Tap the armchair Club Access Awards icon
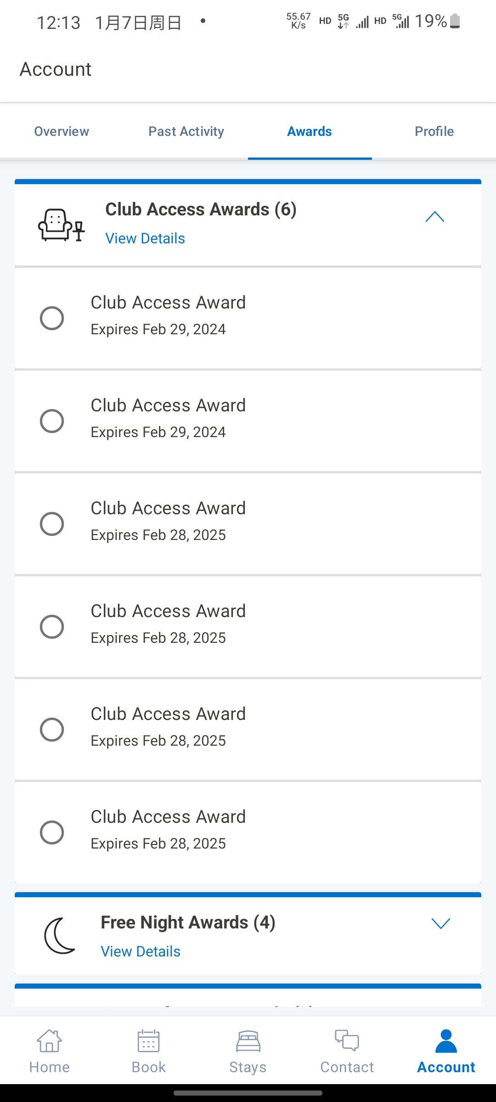 (61, 225)
